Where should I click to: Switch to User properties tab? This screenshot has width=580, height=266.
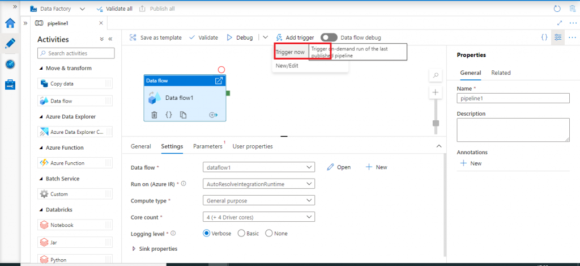coord(253,146)
